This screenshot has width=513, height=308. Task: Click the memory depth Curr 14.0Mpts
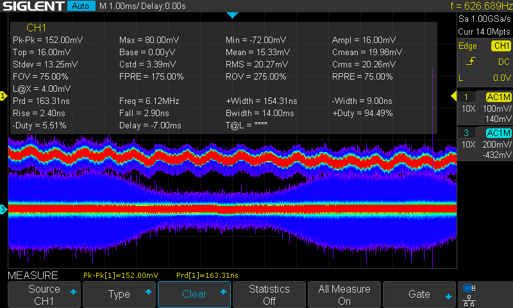[x=484, y=31]
